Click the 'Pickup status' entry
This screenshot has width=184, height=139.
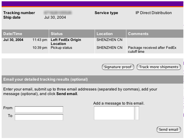pyautogui.click(x=61, y=48)
